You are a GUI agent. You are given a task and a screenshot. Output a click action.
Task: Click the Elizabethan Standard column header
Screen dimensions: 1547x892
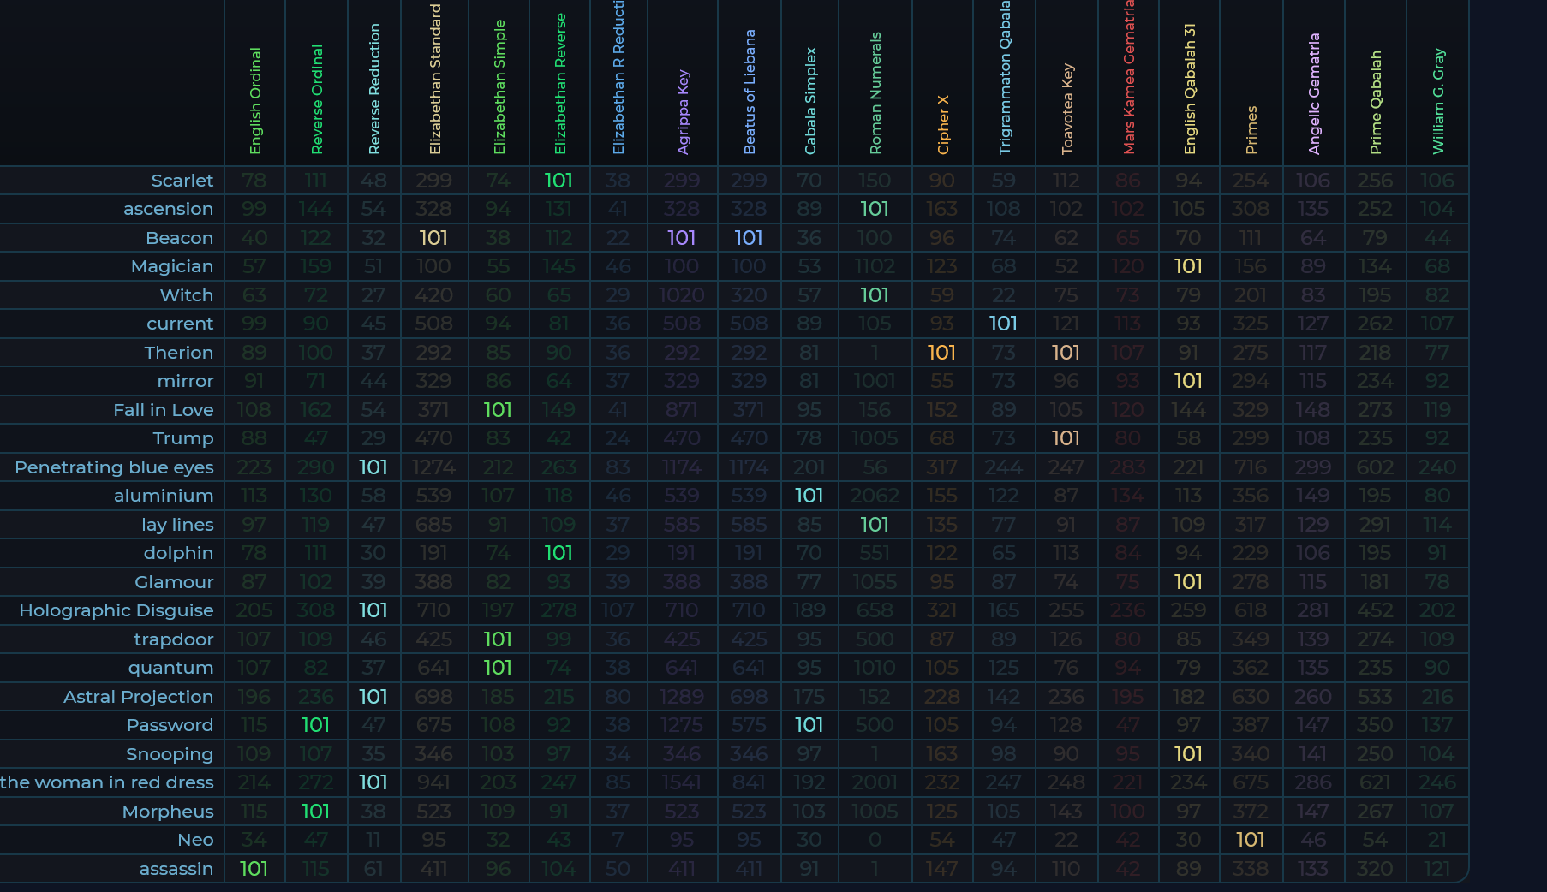pyautogui.click(x=435, y=80)
